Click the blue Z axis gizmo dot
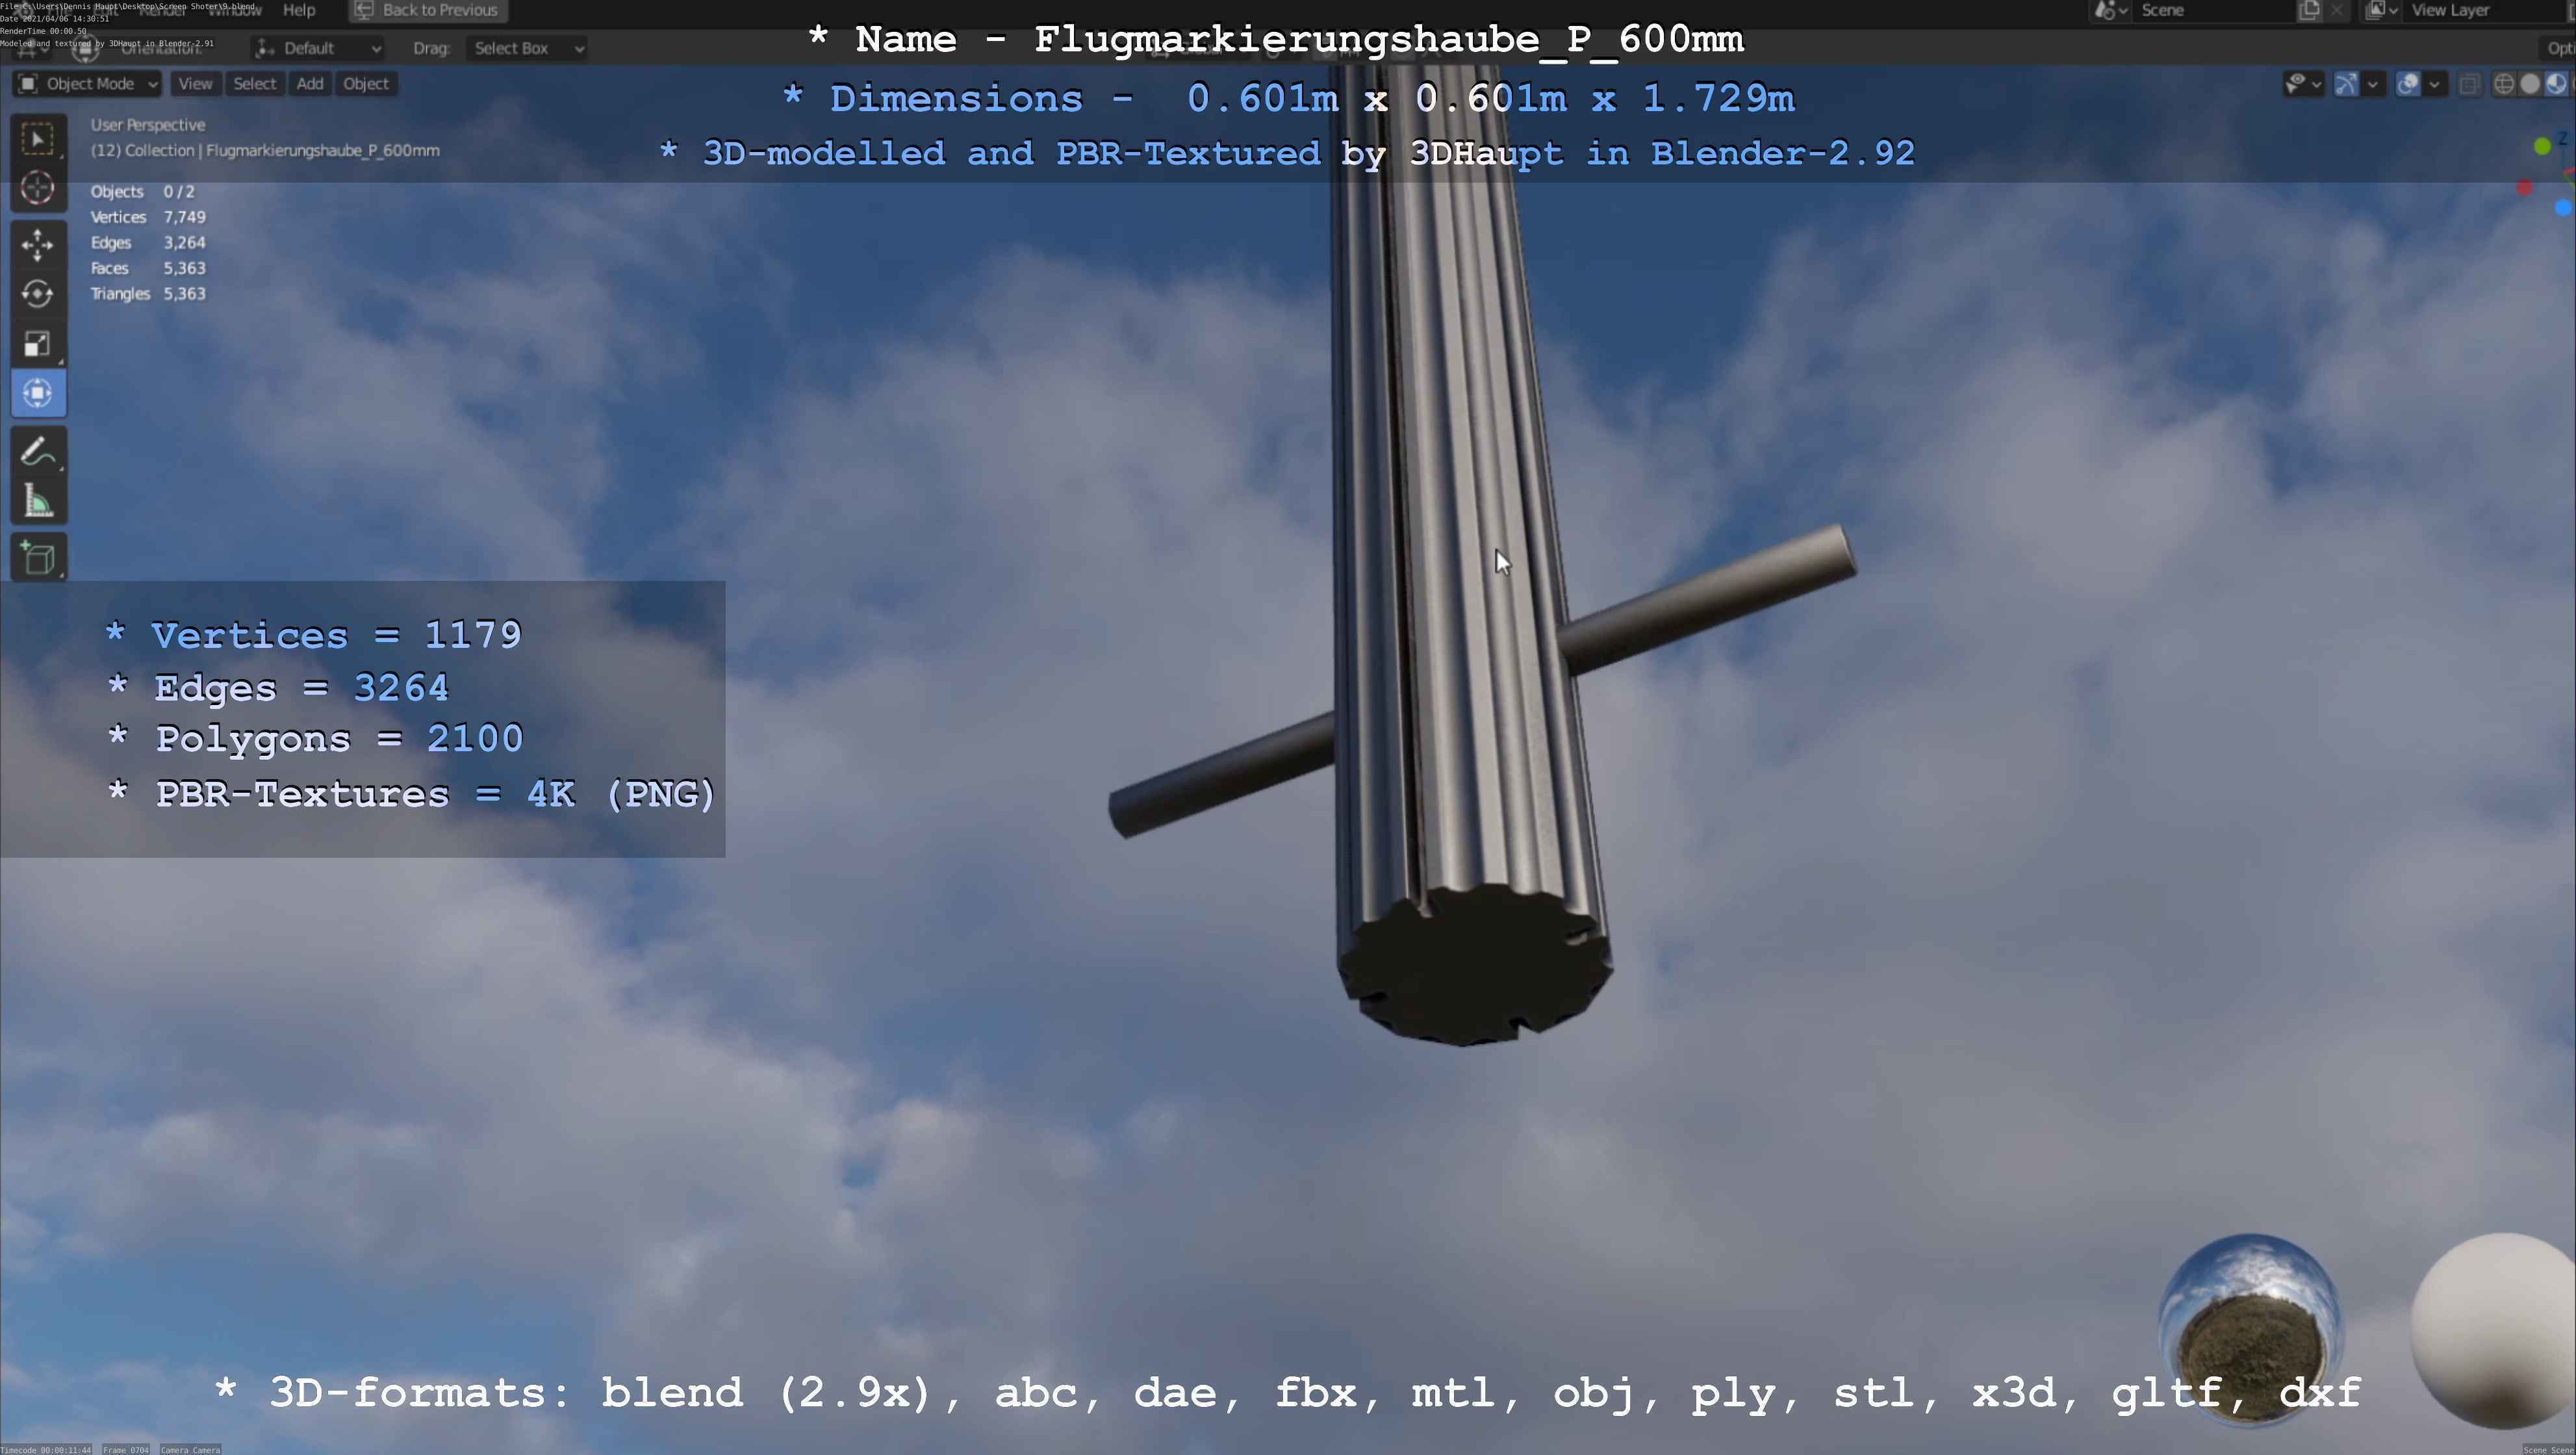 tap(2563, 208)
